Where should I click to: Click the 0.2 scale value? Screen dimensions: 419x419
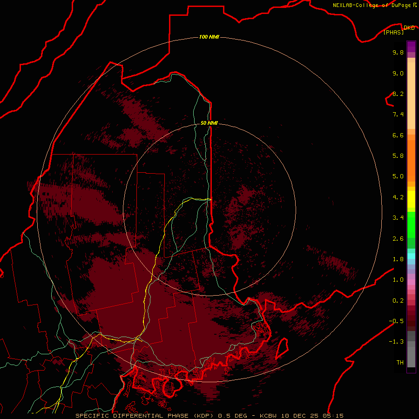point(398,301)
